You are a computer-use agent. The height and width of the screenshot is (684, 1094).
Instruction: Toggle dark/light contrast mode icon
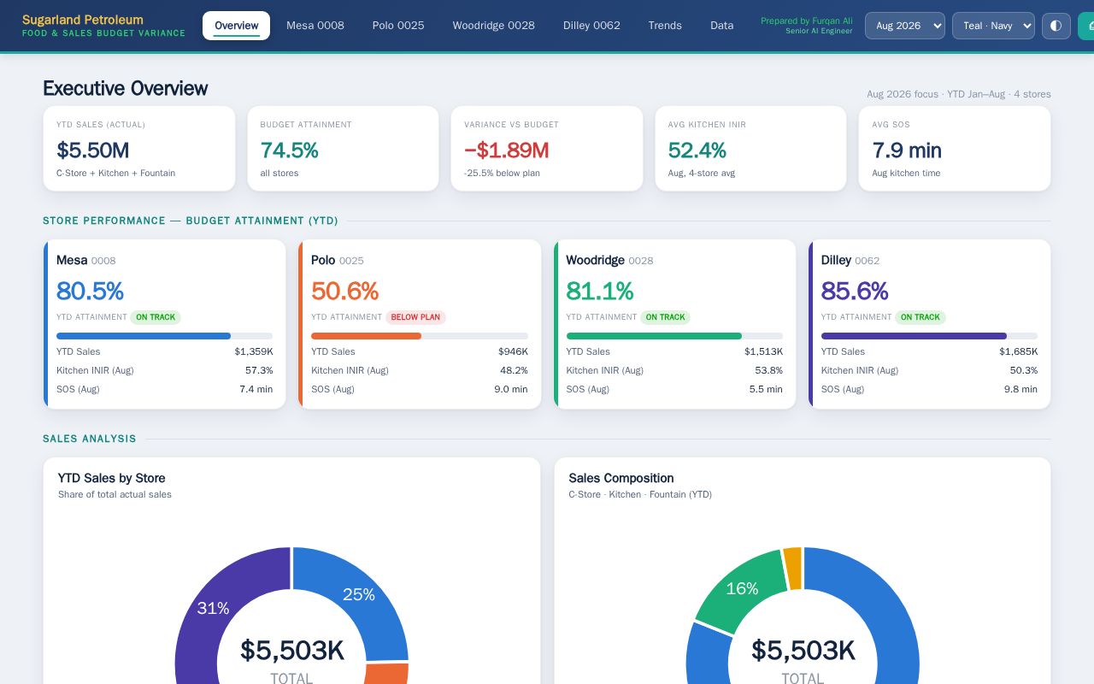click(x=1056, y=26)
